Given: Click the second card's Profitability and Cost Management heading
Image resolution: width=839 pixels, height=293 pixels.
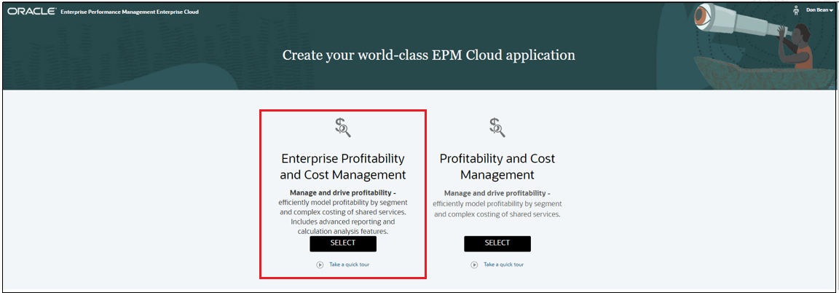Looking at the screenshot, I should click(497, 167).
